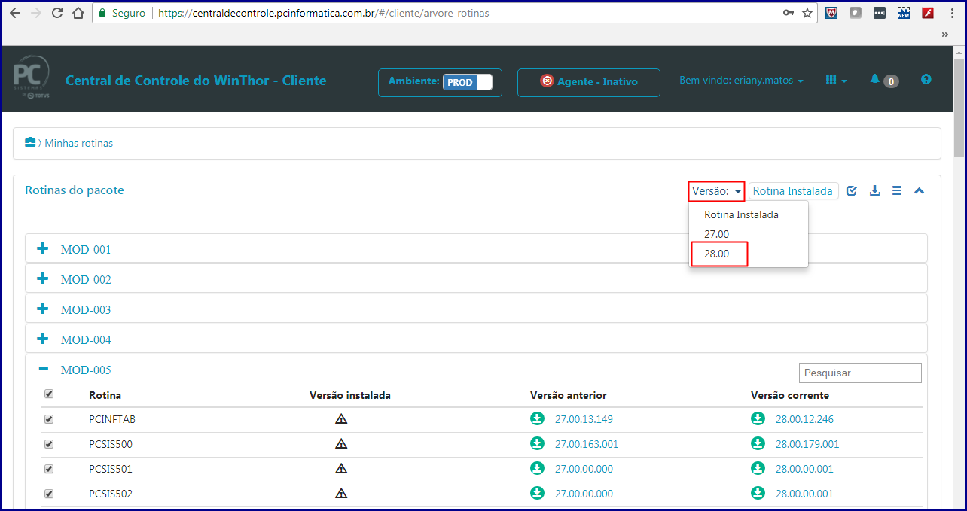Image resolution: width=967 pixels, height=511 pixels.
Task: Toggle the Ambiente PROD switch
Action: point(467,82)
